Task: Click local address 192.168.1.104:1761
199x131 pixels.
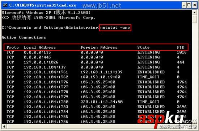Action: point(46,72)
